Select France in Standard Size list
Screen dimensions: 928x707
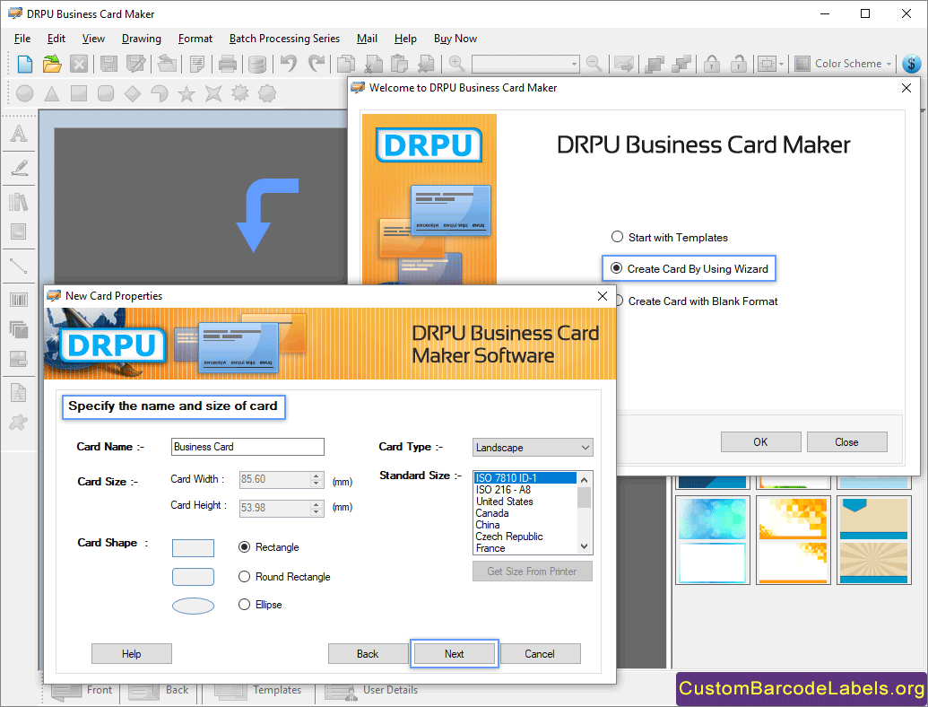[525, 548]
